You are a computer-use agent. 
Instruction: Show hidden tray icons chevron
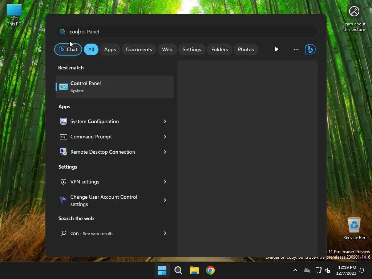(x=295, y=270)
